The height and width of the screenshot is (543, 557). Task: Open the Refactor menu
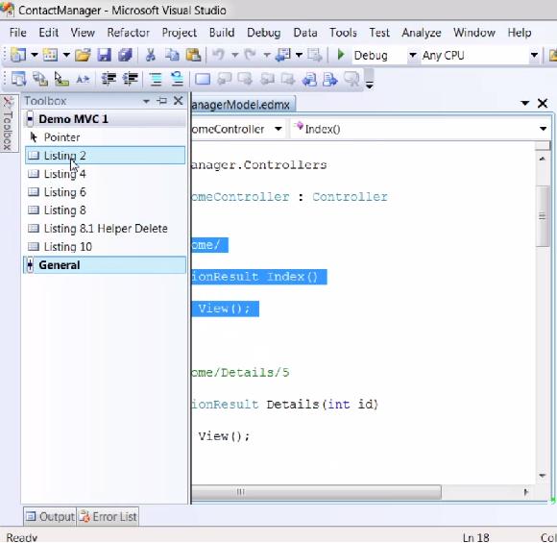coord(129,33)
